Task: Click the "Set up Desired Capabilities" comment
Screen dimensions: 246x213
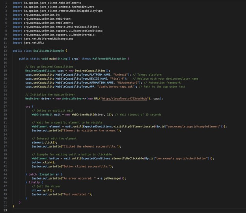Action: (x=49, y=67)
